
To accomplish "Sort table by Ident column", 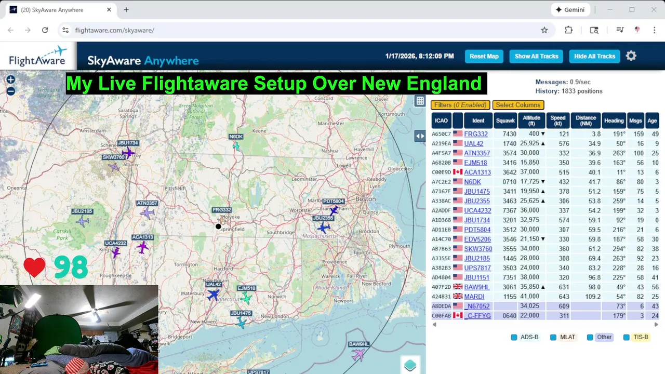I will 478,121.
